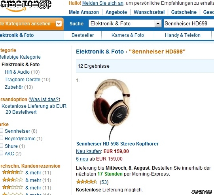Tick the Sennheiser brand checkbox

(x=1, y=131)
